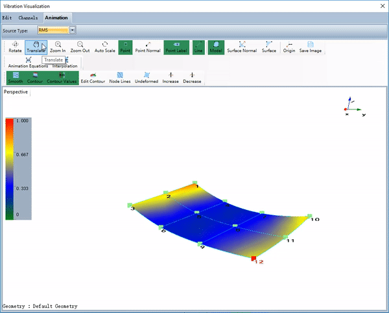Screen dimensions: 389x313
Task: Select the Translate tool
Action: pyautogui.click(x=36, y=47)
